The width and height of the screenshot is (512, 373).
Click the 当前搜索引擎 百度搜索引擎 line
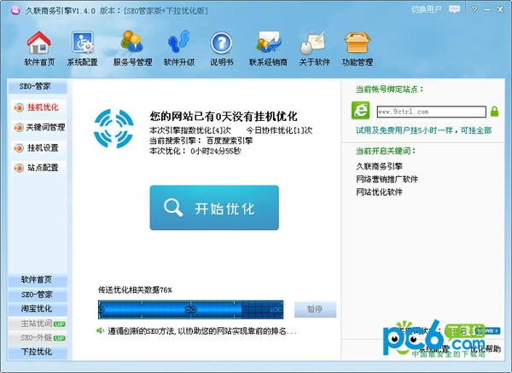pos(201,141)
